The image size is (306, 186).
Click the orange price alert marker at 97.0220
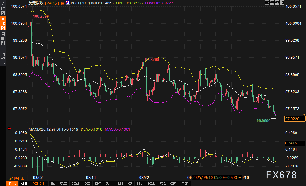[x=304, y=115]
